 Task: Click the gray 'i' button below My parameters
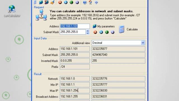(113, 32)
